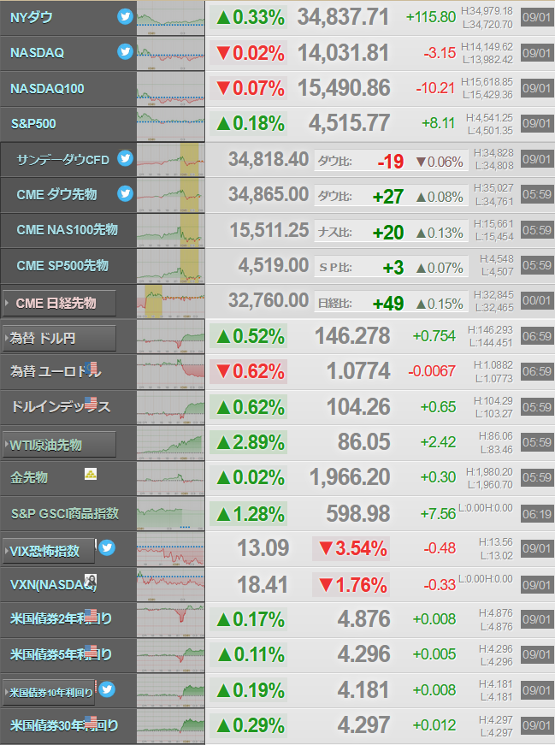Expand the VIX恐怖指数 button
The height and width of the screenshot is (745, 555).
pyautogui.click(x=49, y=551)
